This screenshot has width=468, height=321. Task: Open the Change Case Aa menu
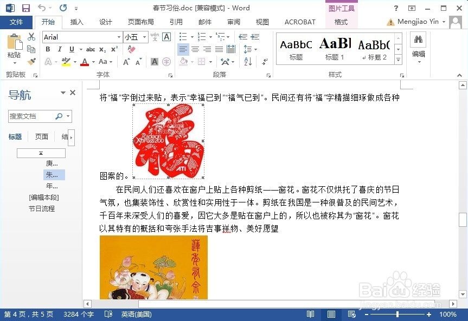(x=105, y=62)
